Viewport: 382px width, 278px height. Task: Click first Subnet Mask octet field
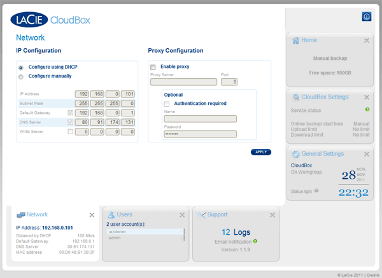pos(81,104)
